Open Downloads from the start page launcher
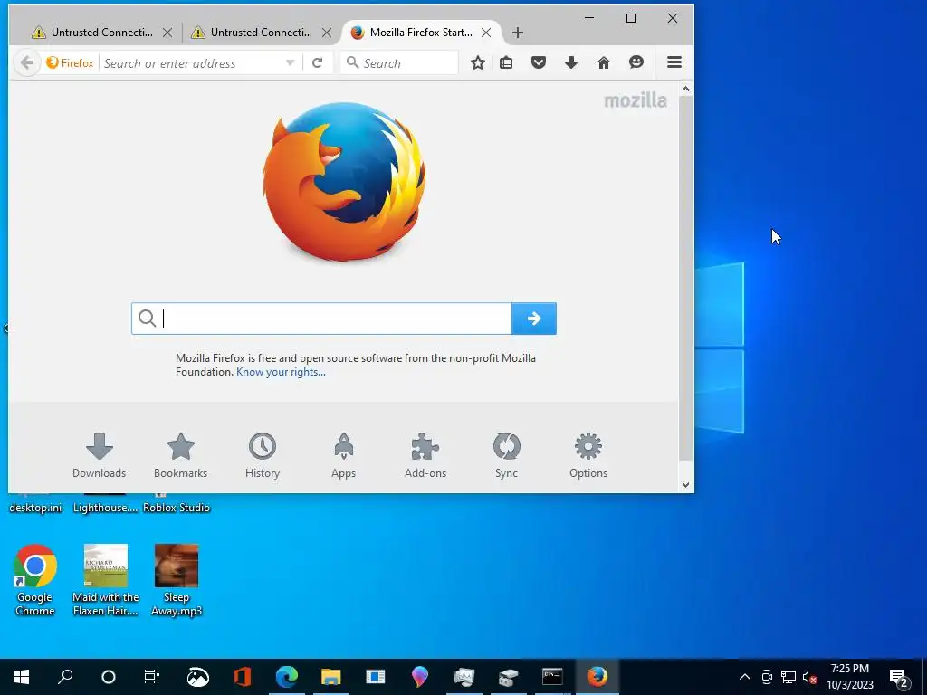 [x=100, y=455]
